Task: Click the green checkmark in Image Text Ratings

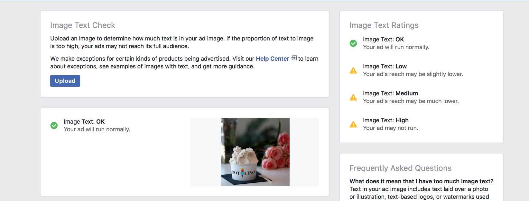Action: [x=353, y=43]
